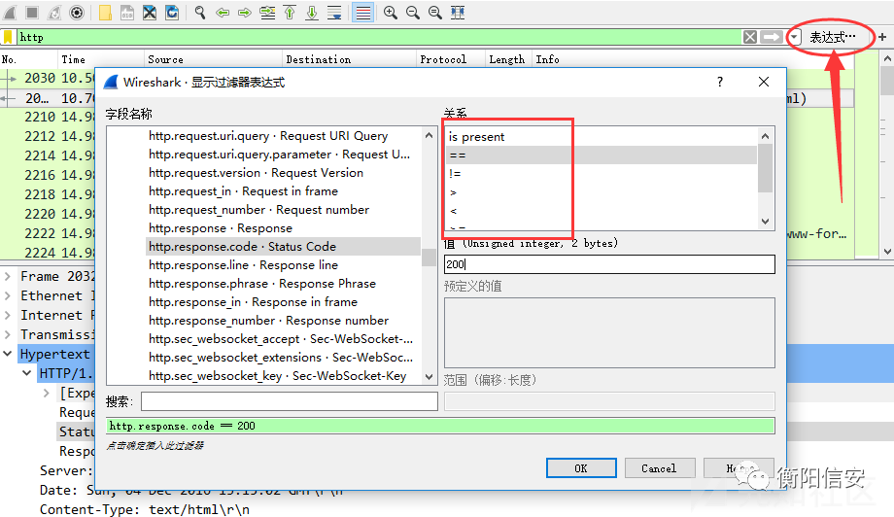Click the restart capture icon
This screenshot has width=894, height=517.
click(54, 13)
